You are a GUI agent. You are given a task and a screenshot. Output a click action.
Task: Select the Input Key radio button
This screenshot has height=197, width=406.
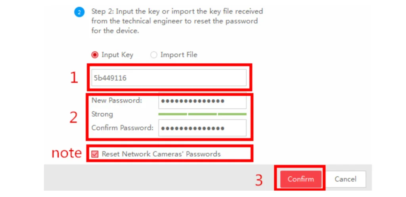point(95,55)
